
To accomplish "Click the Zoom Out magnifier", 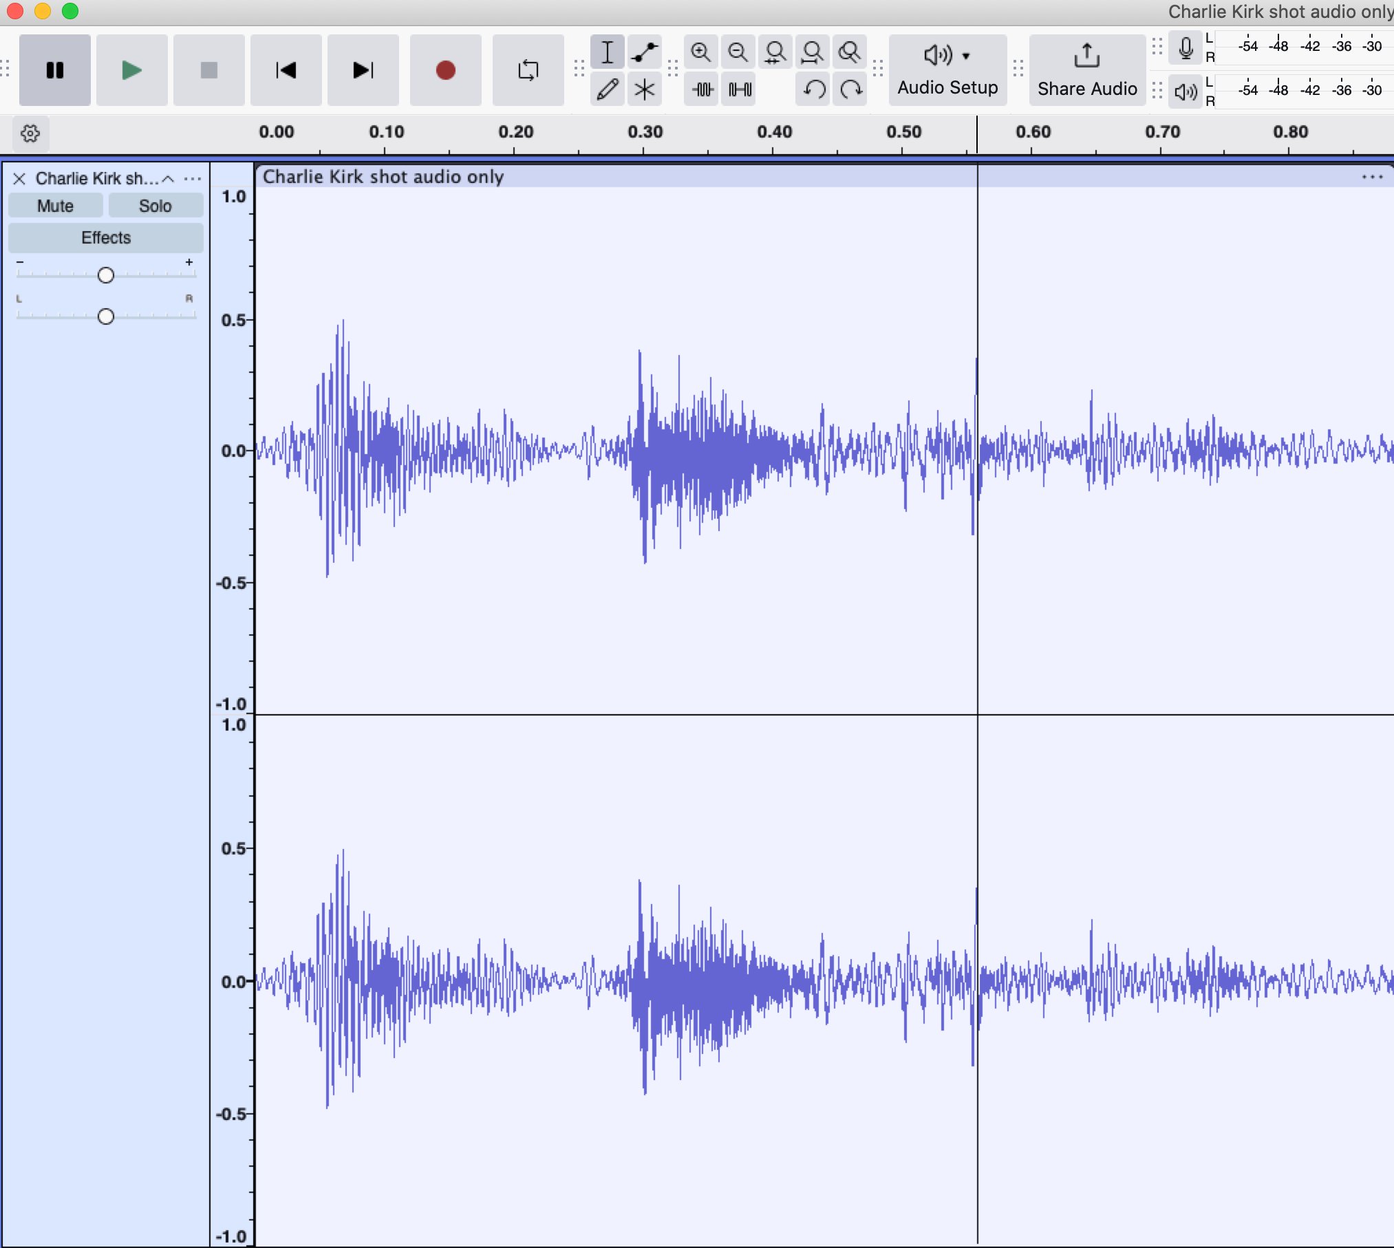I will [738, 52].
